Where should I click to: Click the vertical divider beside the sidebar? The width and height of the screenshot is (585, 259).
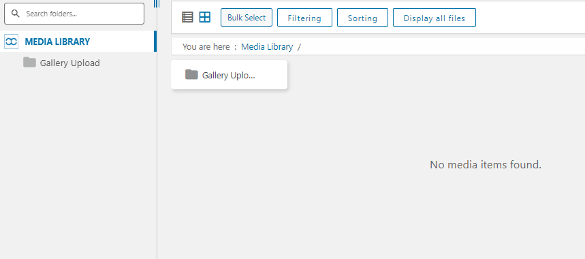pos(157,149)
